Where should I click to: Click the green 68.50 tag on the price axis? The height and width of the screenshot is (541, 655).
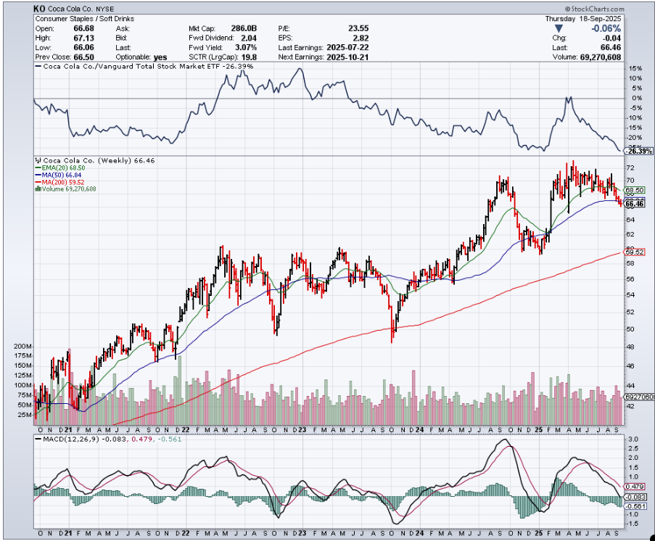click(x=634, y=190)
